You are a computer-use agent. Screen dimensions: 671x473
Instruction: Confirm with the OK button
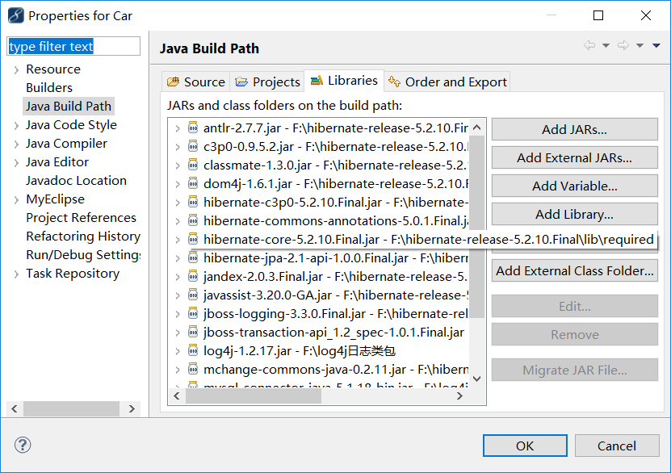(x=525, y=446)
